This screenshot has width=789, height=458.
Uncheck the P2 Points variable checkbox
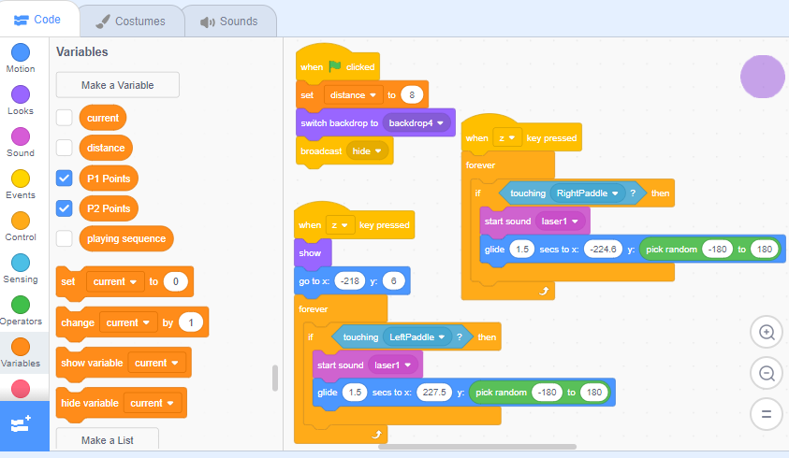(64, 208)
